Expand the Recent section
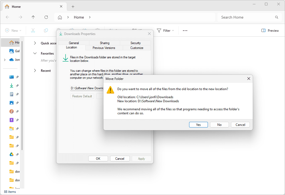Viewport: 285px width, 195px height. (35, 70)
